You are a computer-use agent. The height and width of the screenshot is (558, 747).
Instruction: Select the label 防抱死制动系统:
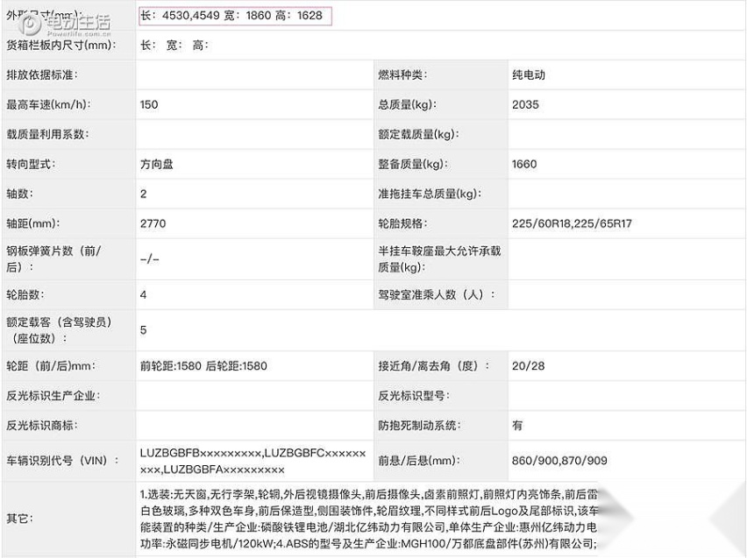419,425
